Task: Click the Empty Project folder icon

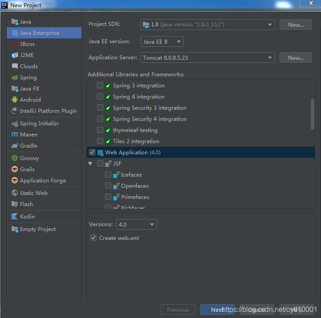Action: coord(15,229)
